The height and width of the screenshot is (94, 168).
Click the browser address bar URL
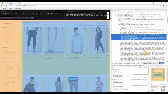[26, 6]
